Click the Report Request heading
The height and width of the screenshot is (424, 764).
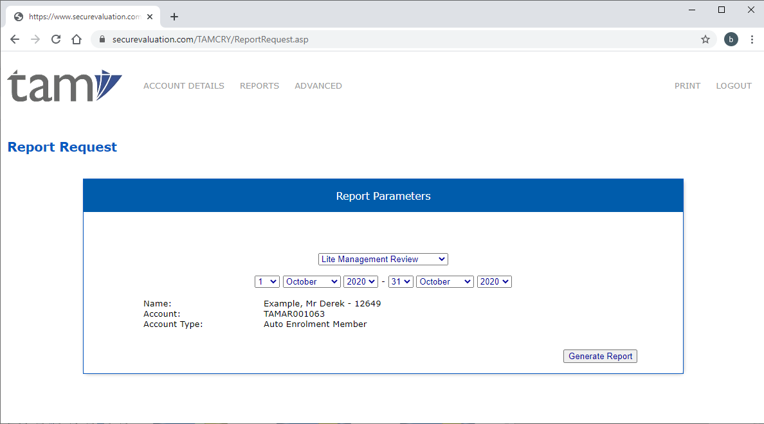pos(62,147)
